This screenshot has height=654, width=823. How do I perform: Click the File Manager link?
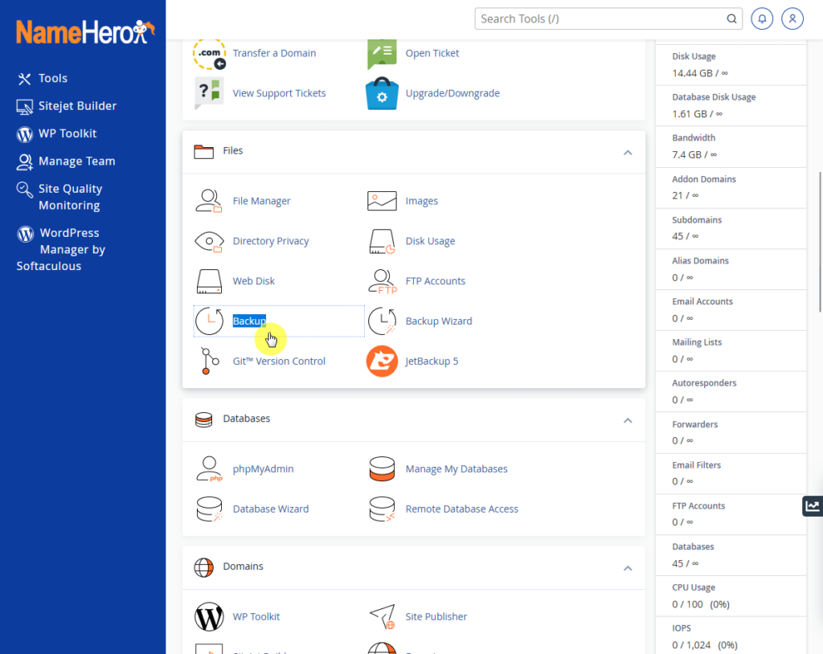pos(261,201)
